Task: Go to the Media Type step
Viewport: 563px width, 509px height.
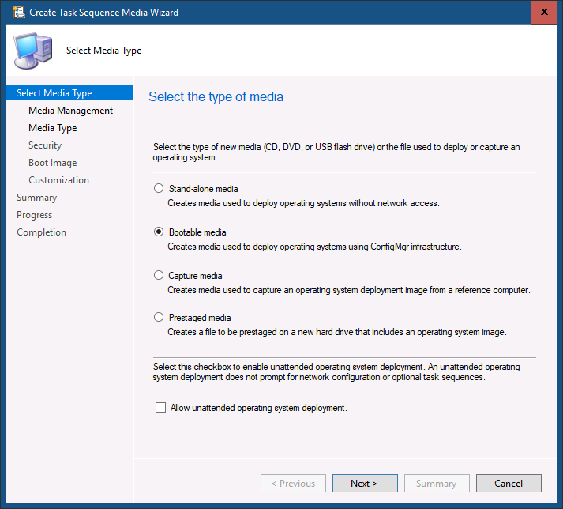Action: 52,128
